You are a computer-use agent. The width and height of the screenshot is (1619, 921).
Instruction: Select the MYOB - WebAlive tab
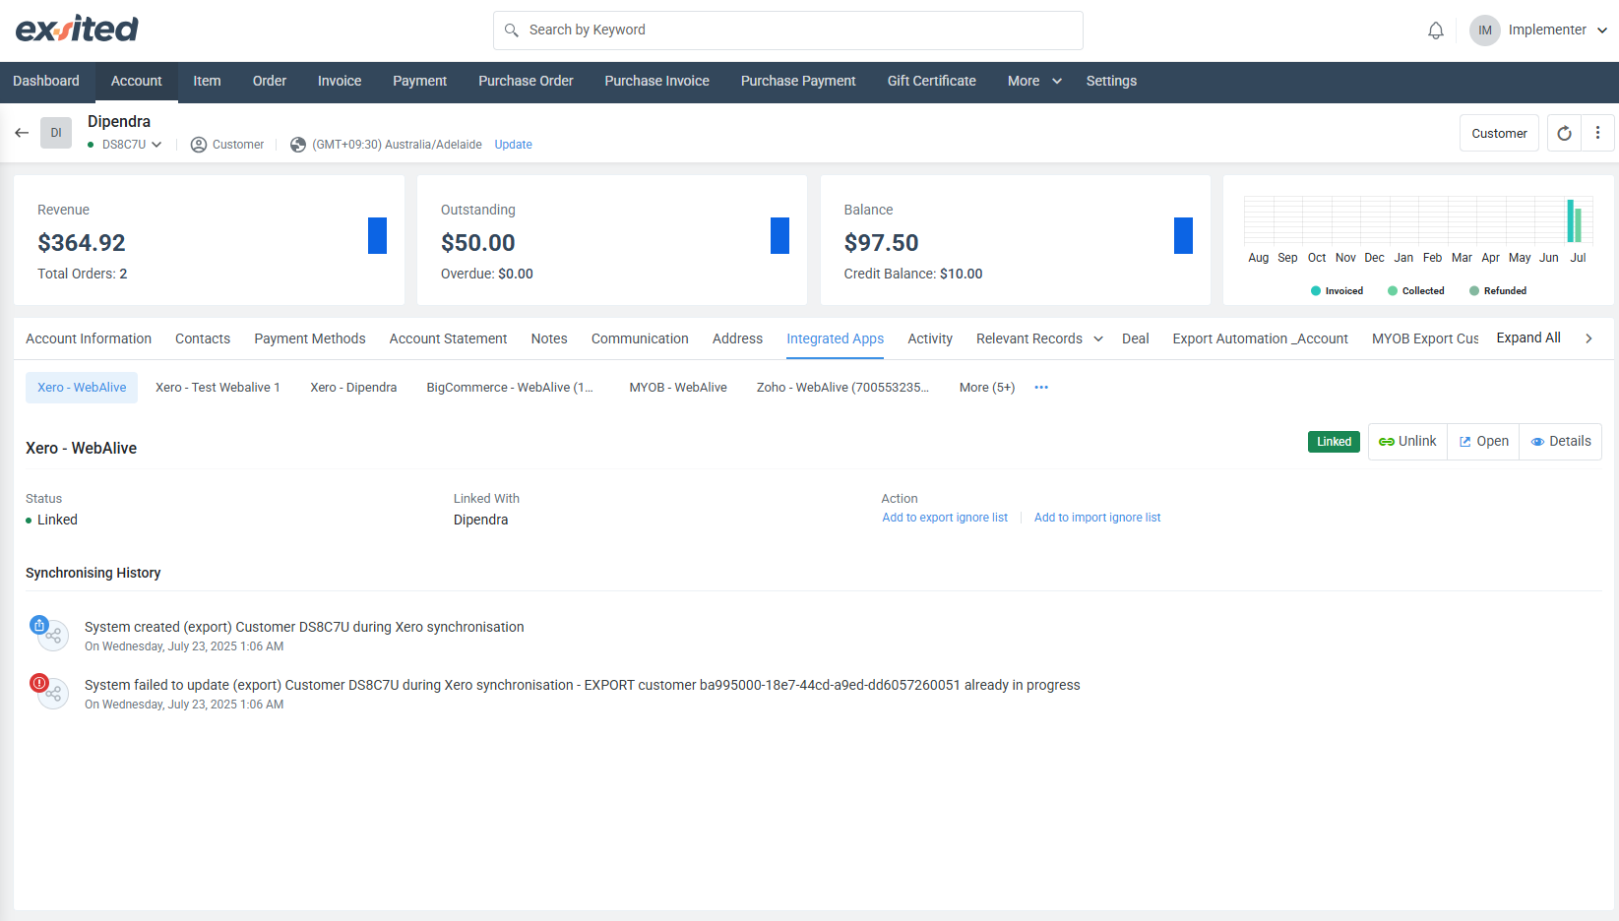[678, 388]
